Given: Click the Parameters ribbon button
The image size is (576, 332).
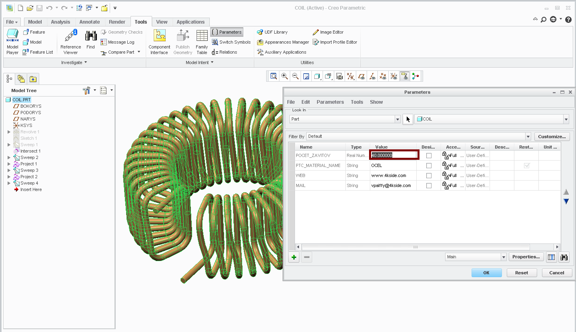Looking at the screenshot, I should tap(227, 32).
